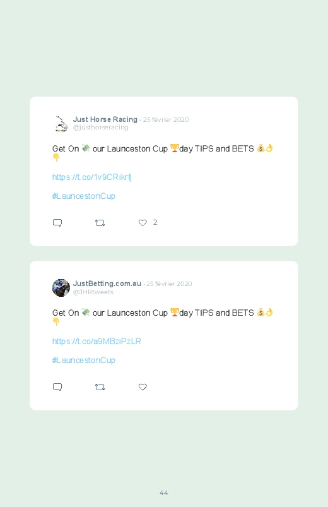Retweet the JustBetting.com.au tweet
This screenshot has height=507, width=328.
100,387
